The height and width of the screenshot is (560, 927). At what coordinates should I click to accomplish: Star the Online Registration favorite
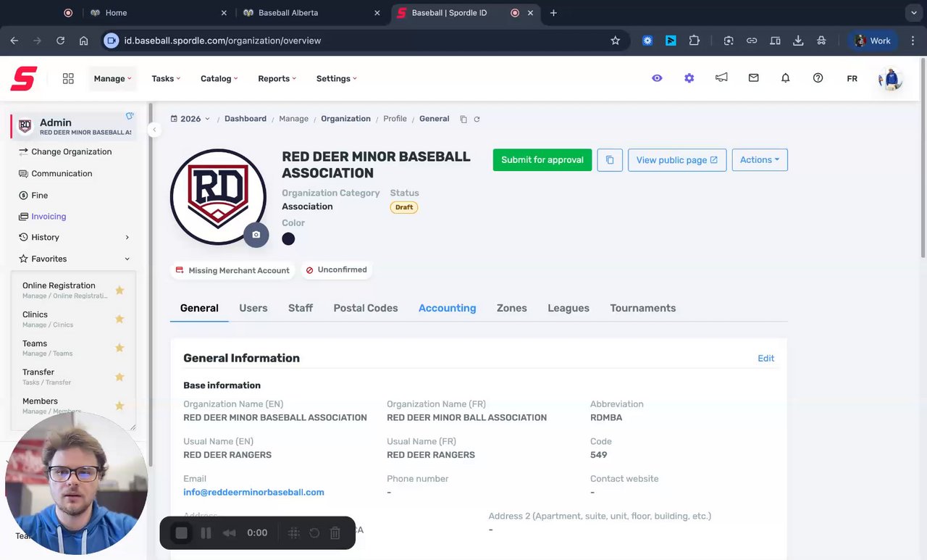(119, 291)
